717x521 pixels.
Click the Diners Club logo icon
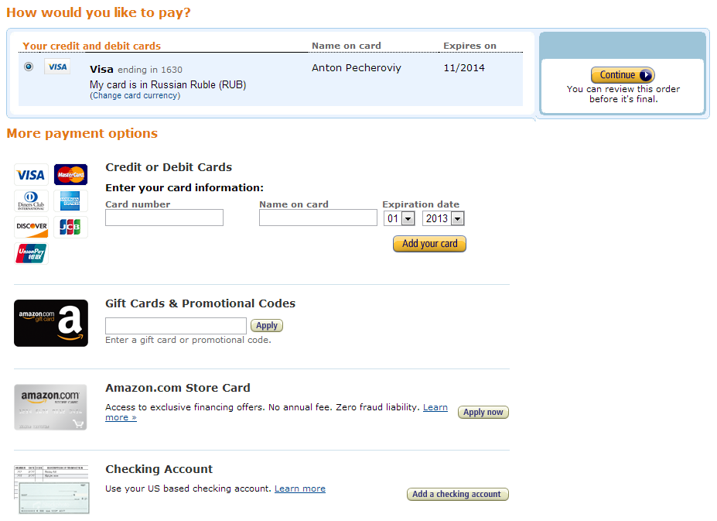coord(31,201)
